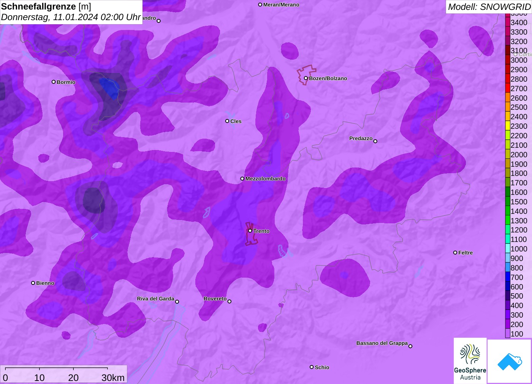
Task: Click the 20 mark on scale bar
Action: tap(73, 378)
